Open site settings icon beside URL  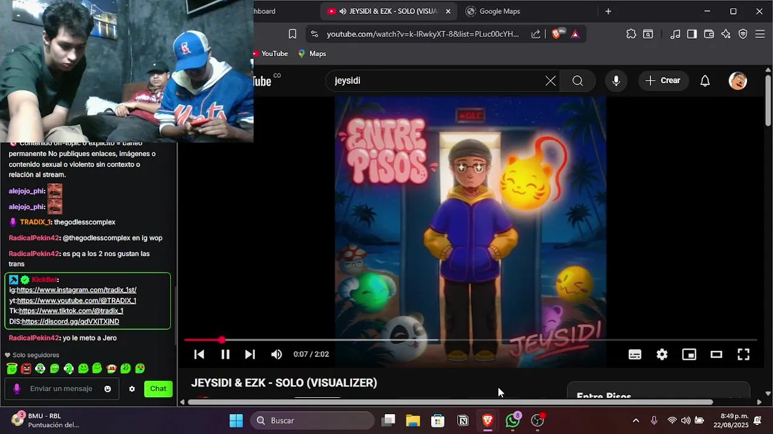[x=314, y=34]
